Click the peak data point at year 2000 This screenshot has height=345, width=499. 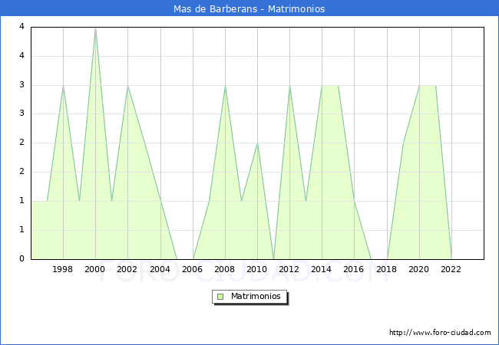coord(95,28)
